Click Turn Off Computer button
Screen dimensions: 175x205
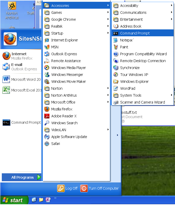click(x=99, y=188)
